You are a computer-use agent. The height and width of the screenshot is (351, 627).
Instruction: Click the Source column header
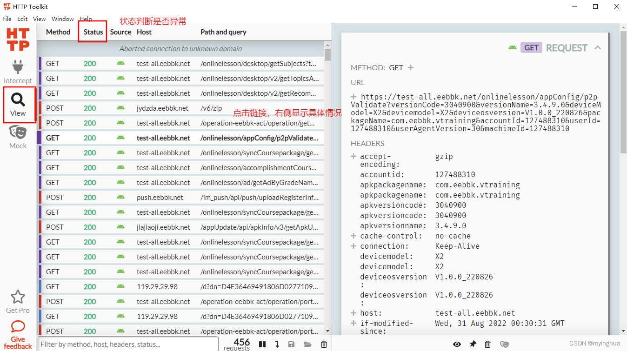tap(120, 32)
